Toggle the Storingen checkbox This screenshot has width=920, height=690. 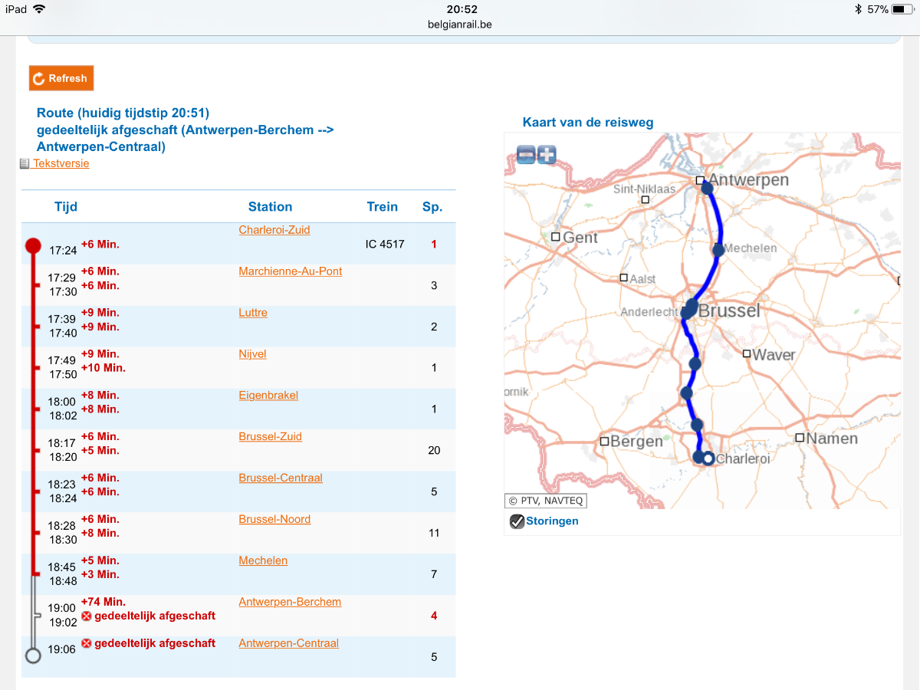click(x=517, y=521)
